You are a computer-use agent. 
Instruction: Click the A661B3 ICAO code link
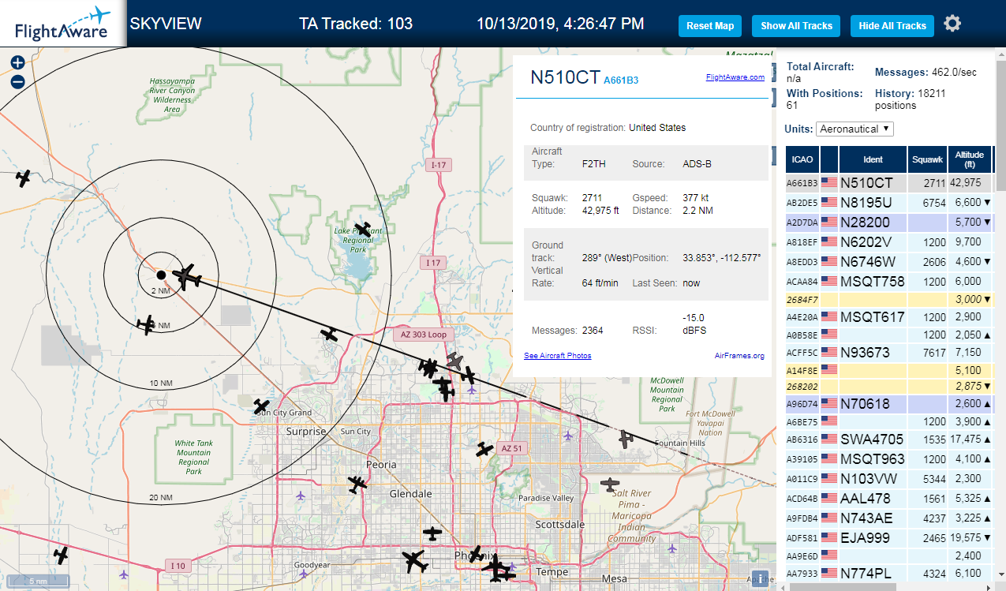click(x=621, y=80)
